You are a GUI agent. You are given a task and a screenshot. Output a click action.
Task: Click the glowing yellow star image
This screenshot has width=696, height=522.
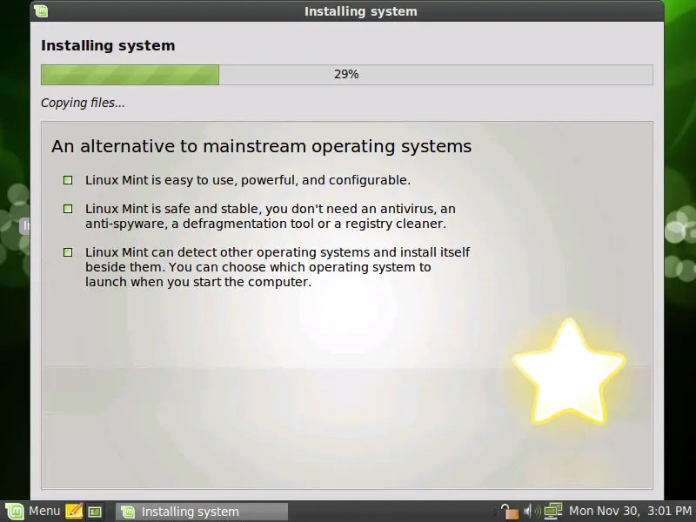pyautogui.click(x=568, y=371)
